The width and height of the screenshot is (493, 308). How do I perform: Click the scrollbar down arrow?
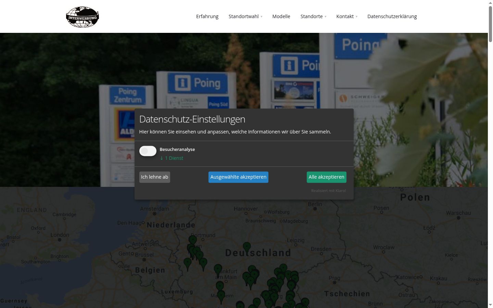point(490,305)
